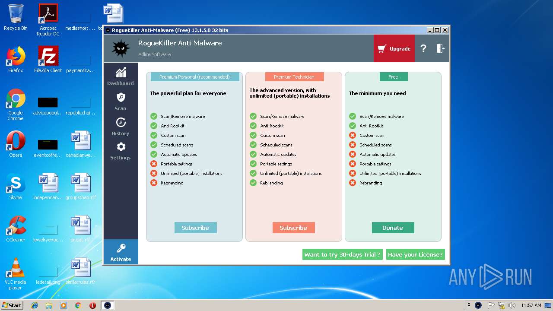
Task: Subscribe to the Premium Technician plan
Action: [293, 228]
